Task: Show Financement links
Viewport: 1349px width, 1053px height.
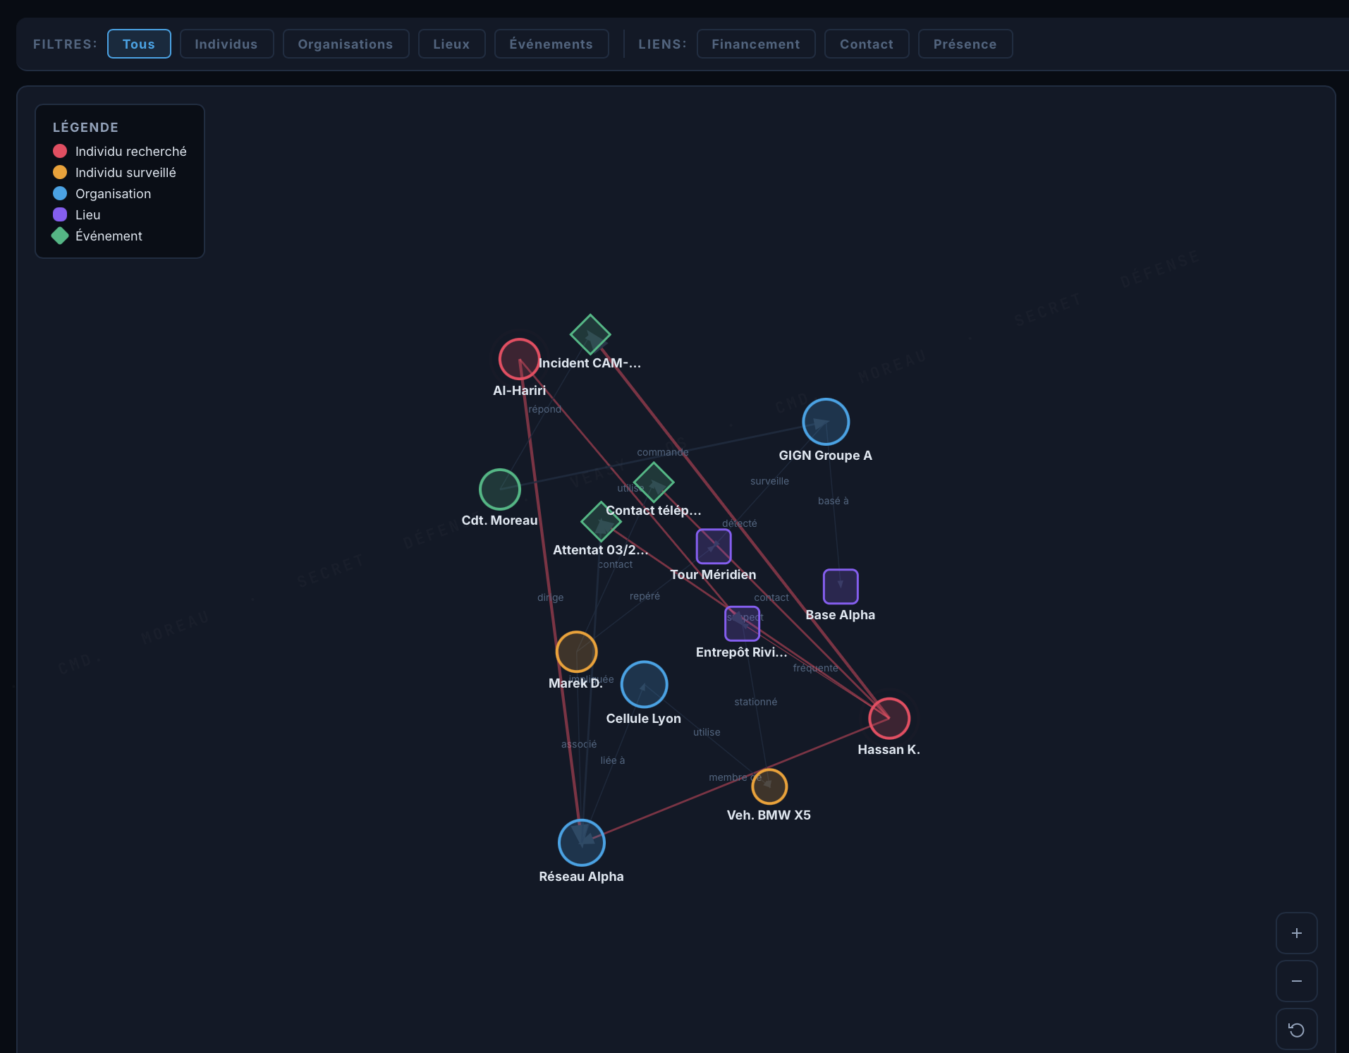Action: click(x=756, y=44)
